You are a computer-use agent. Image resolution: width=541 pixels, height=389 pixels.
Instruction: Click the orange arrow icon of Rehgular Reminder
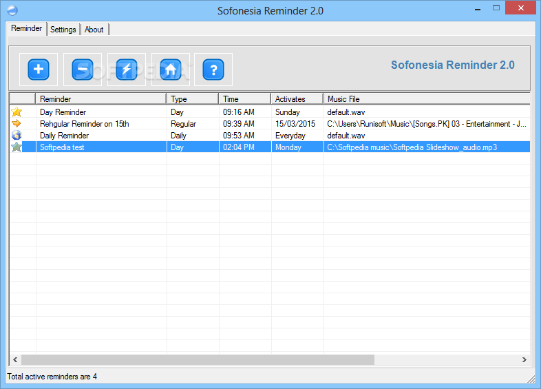tap(17, 123)
